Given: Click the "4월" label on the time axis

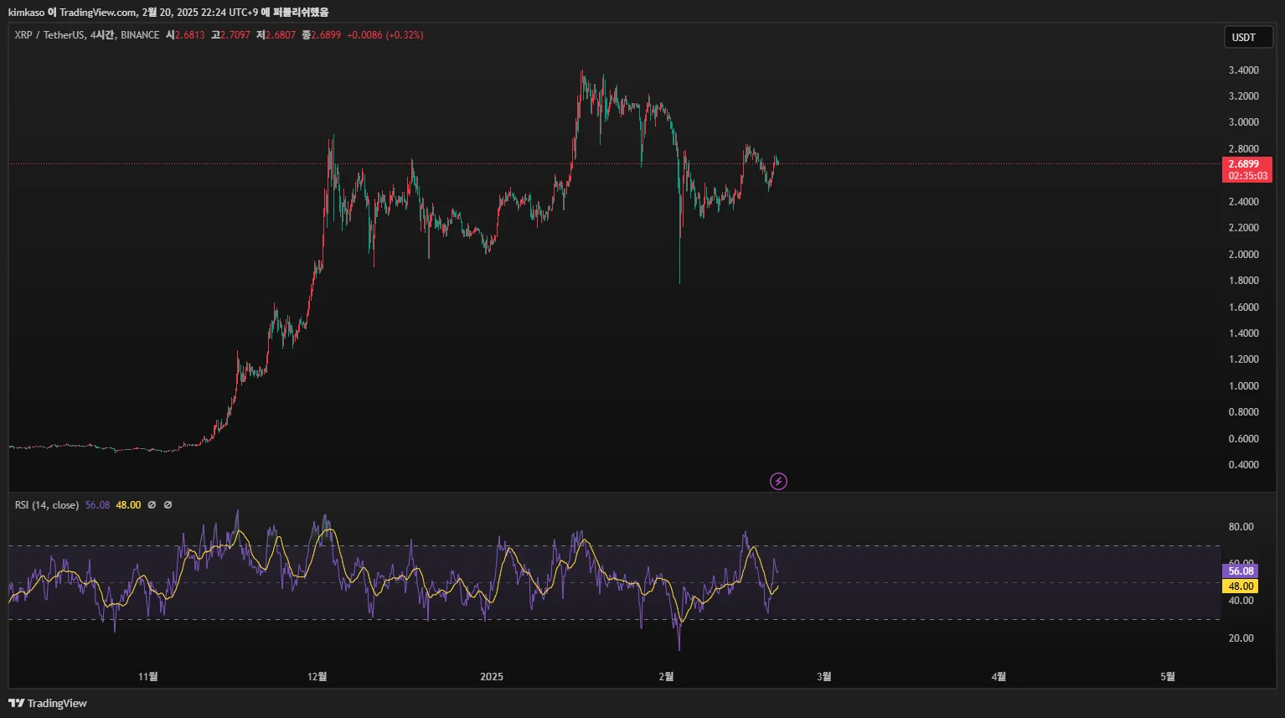Looking at the screenshot, I should 999,677.
